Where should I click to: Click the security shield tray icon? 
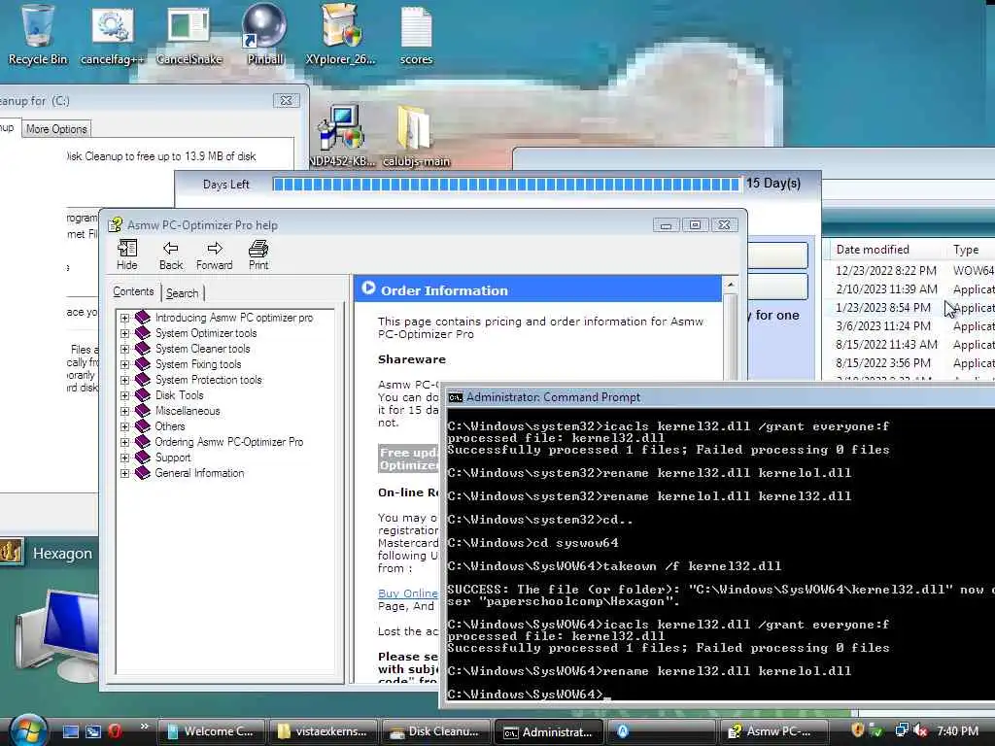click(857, 730)
